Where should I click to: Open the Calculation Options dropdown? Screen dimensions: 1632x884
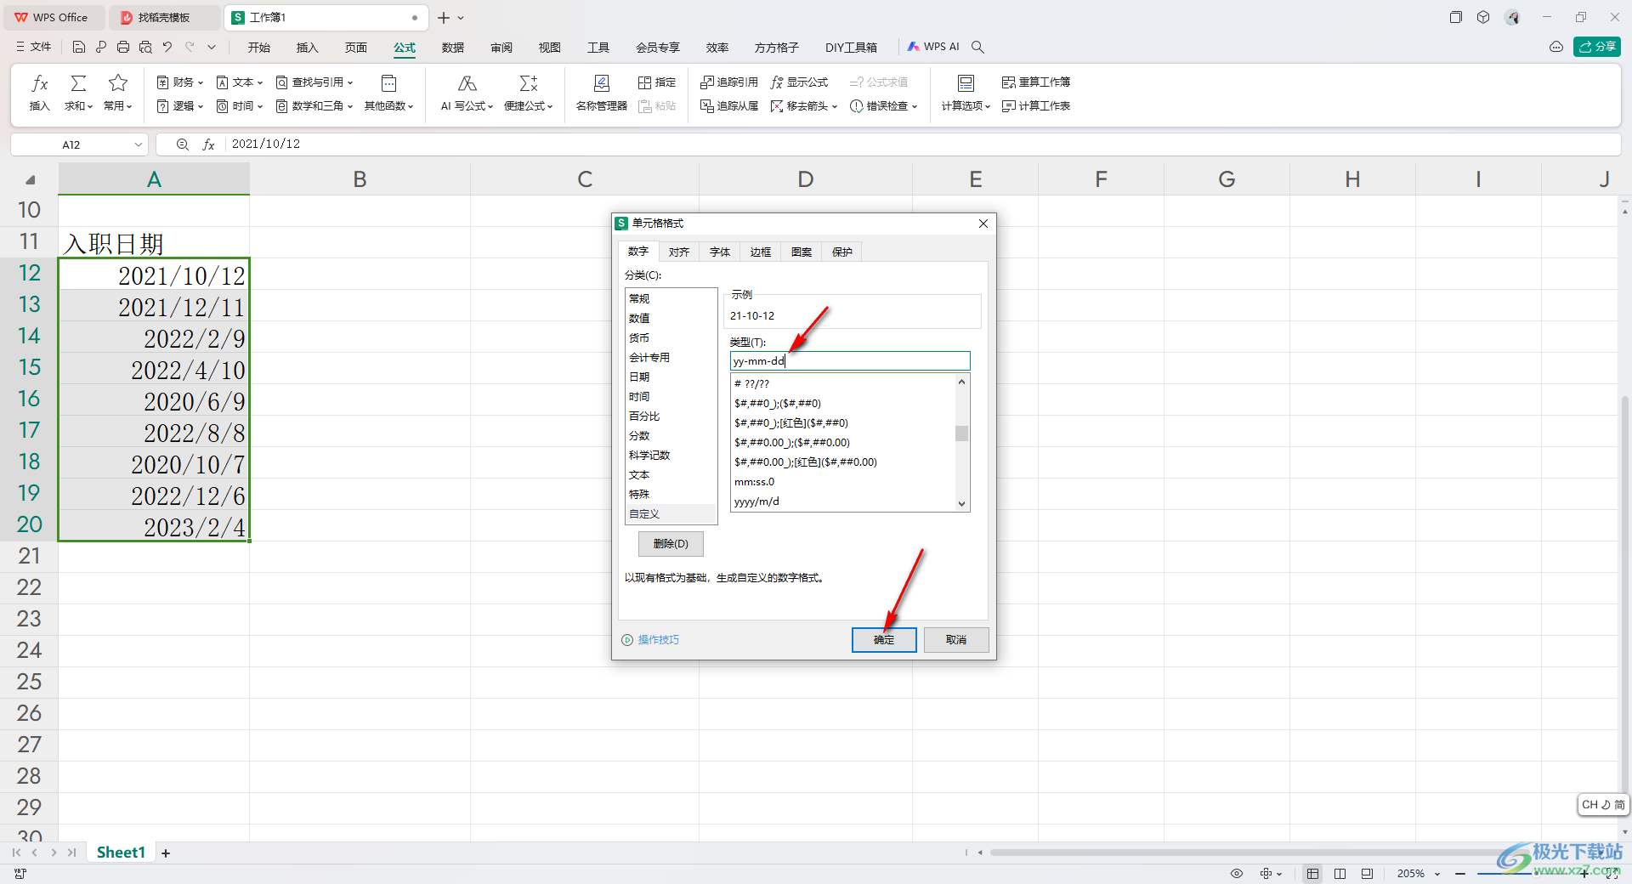(966, 106)
